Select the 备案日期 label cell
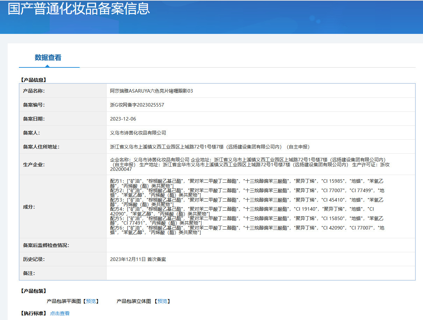The image size is (423, 320). coord(63,119)
